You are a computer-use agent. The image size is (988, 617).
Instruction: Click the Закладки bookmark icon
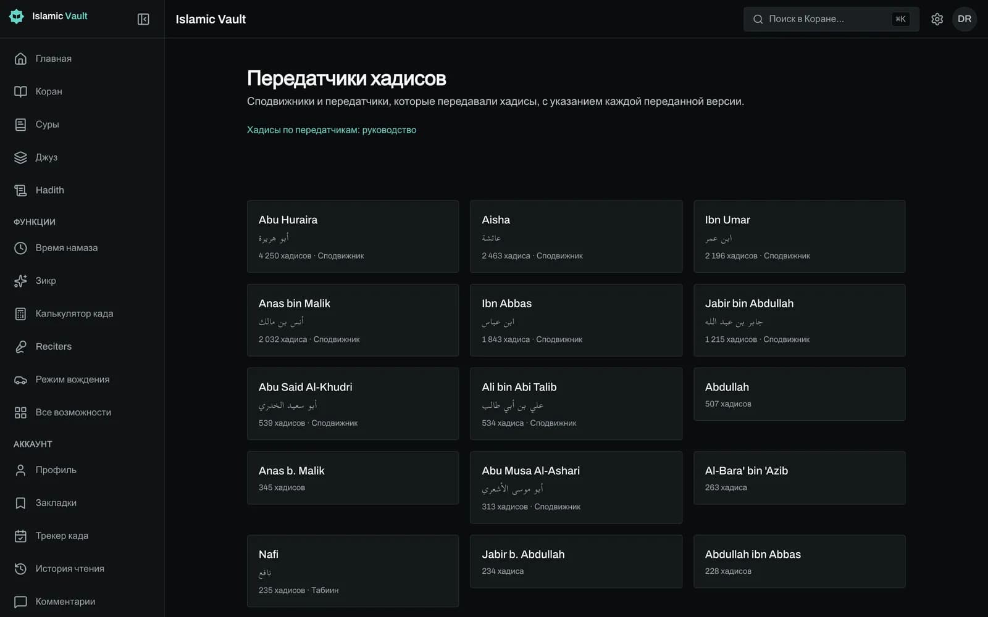20,503
